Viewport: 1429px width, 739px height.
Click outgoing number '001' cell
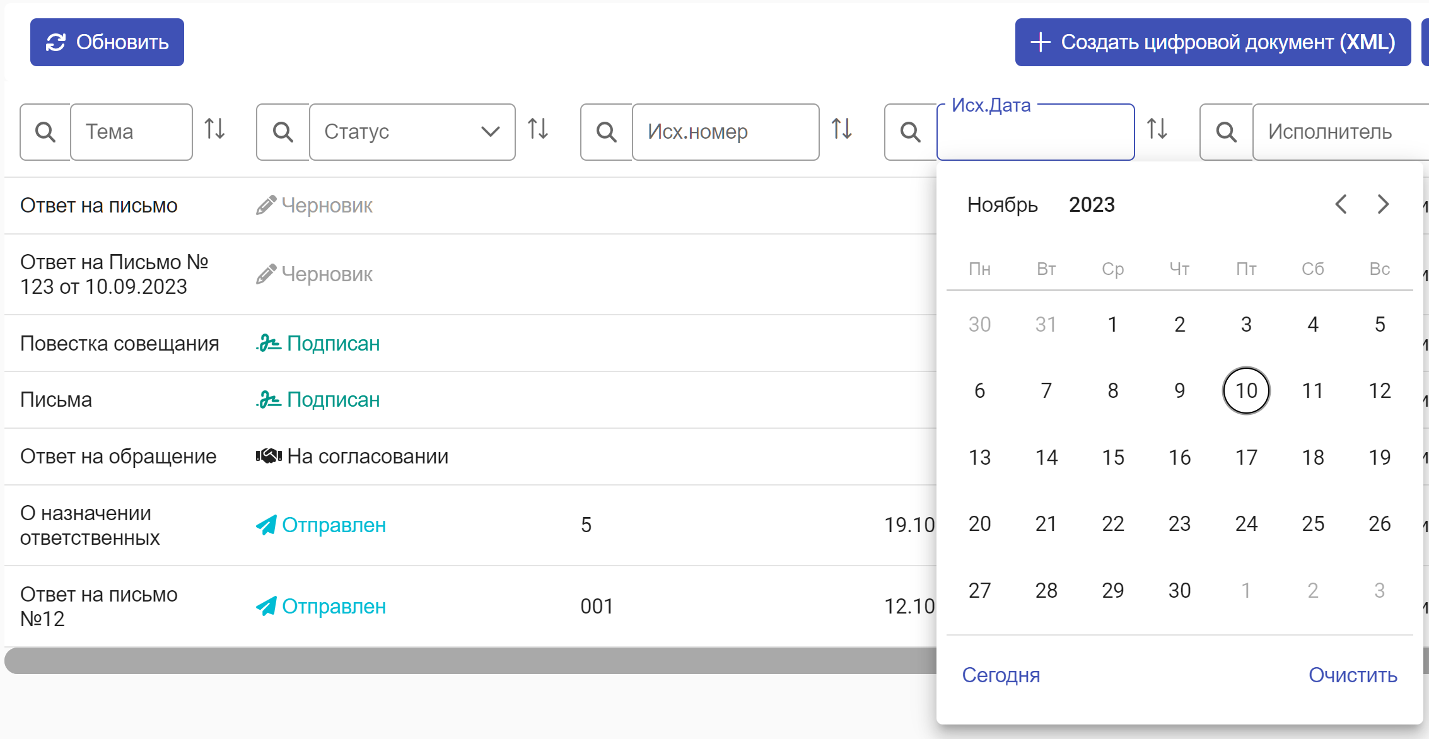[597, 607]
